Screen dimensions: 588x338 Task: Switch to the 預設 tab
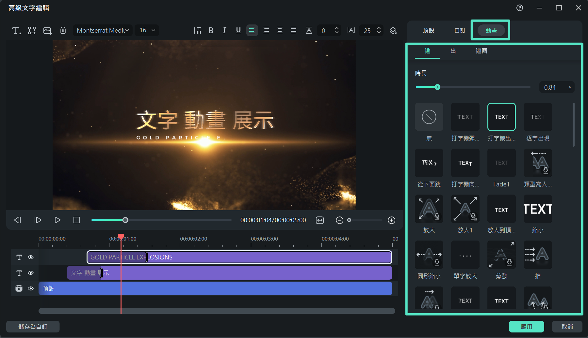click(x=429, y=30)
